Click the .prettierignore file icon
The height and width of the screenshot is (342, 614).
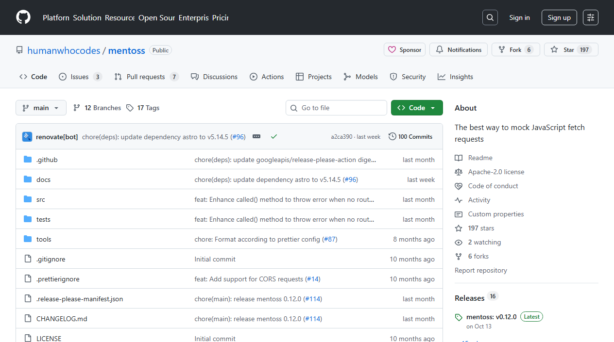click(x=28, y=279)
